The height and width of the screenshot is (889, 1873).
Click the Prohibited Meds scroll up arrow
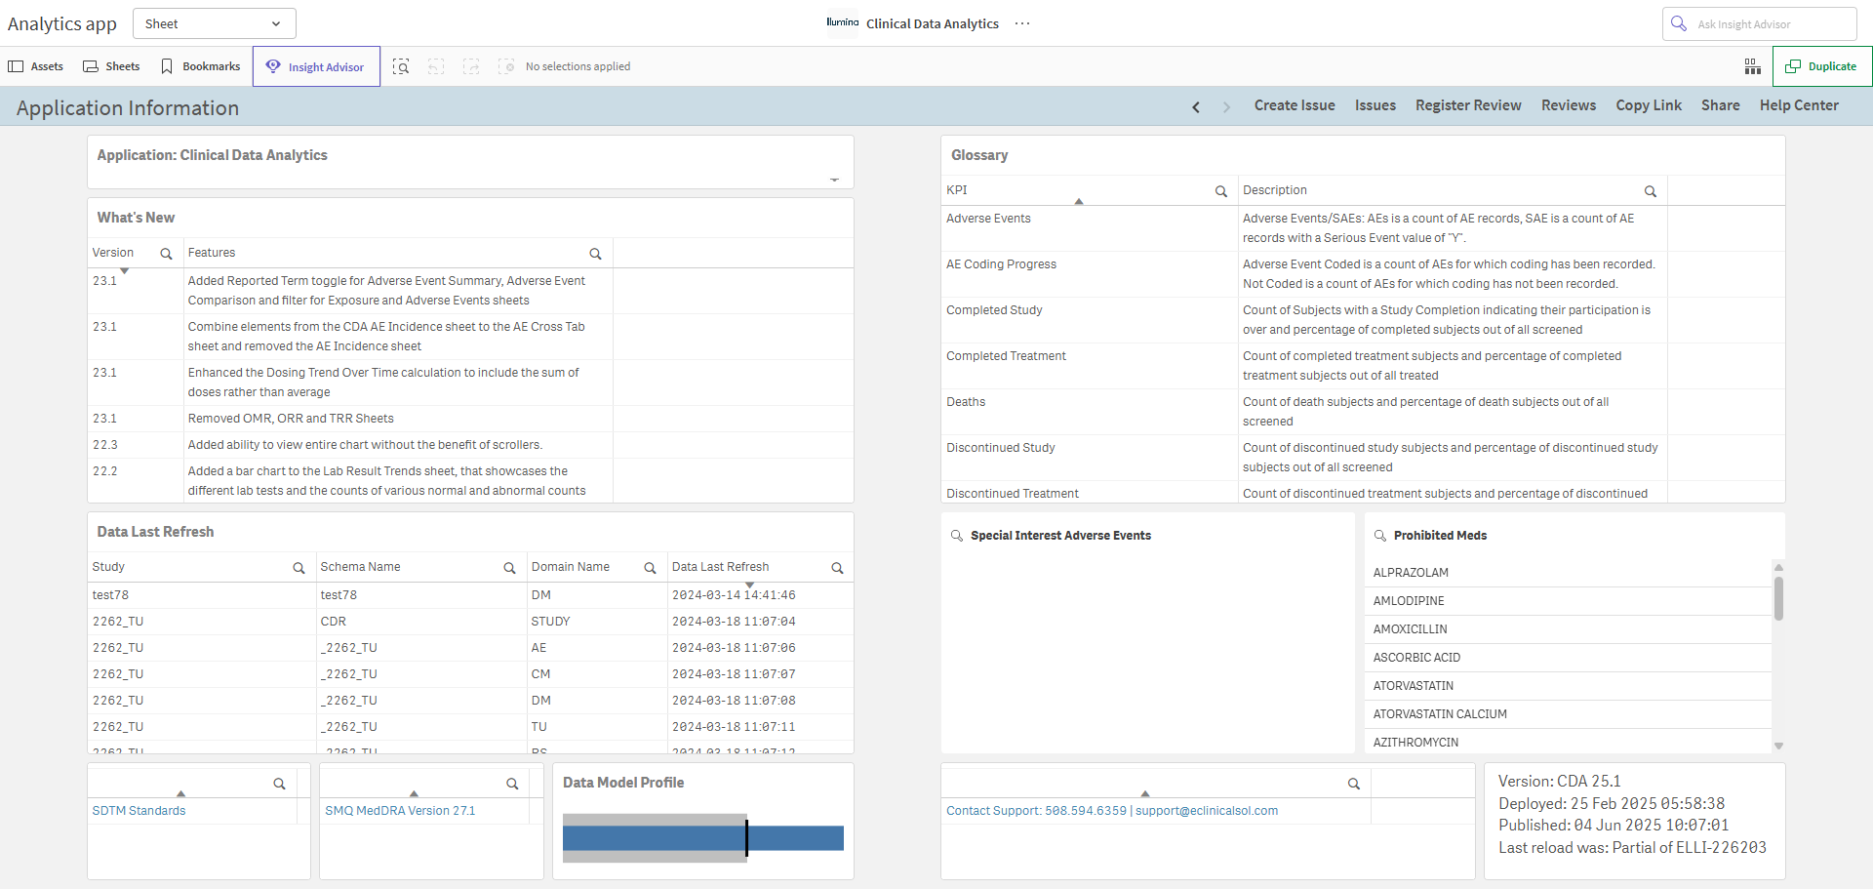(x=1778, y=567)
